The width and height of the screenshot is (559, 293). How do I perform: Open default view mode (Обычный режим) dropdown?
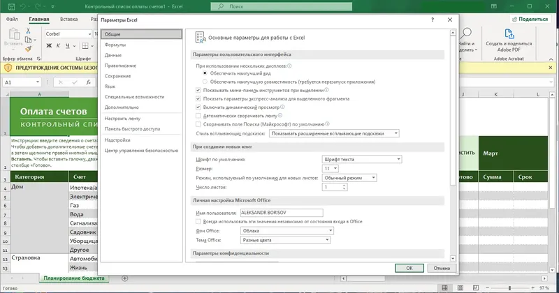tap(349, 178)
